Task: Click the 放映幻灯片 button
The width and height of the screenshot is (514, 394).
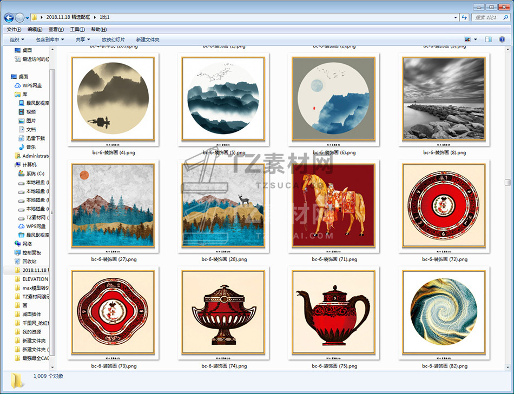Action: point(113,39)
